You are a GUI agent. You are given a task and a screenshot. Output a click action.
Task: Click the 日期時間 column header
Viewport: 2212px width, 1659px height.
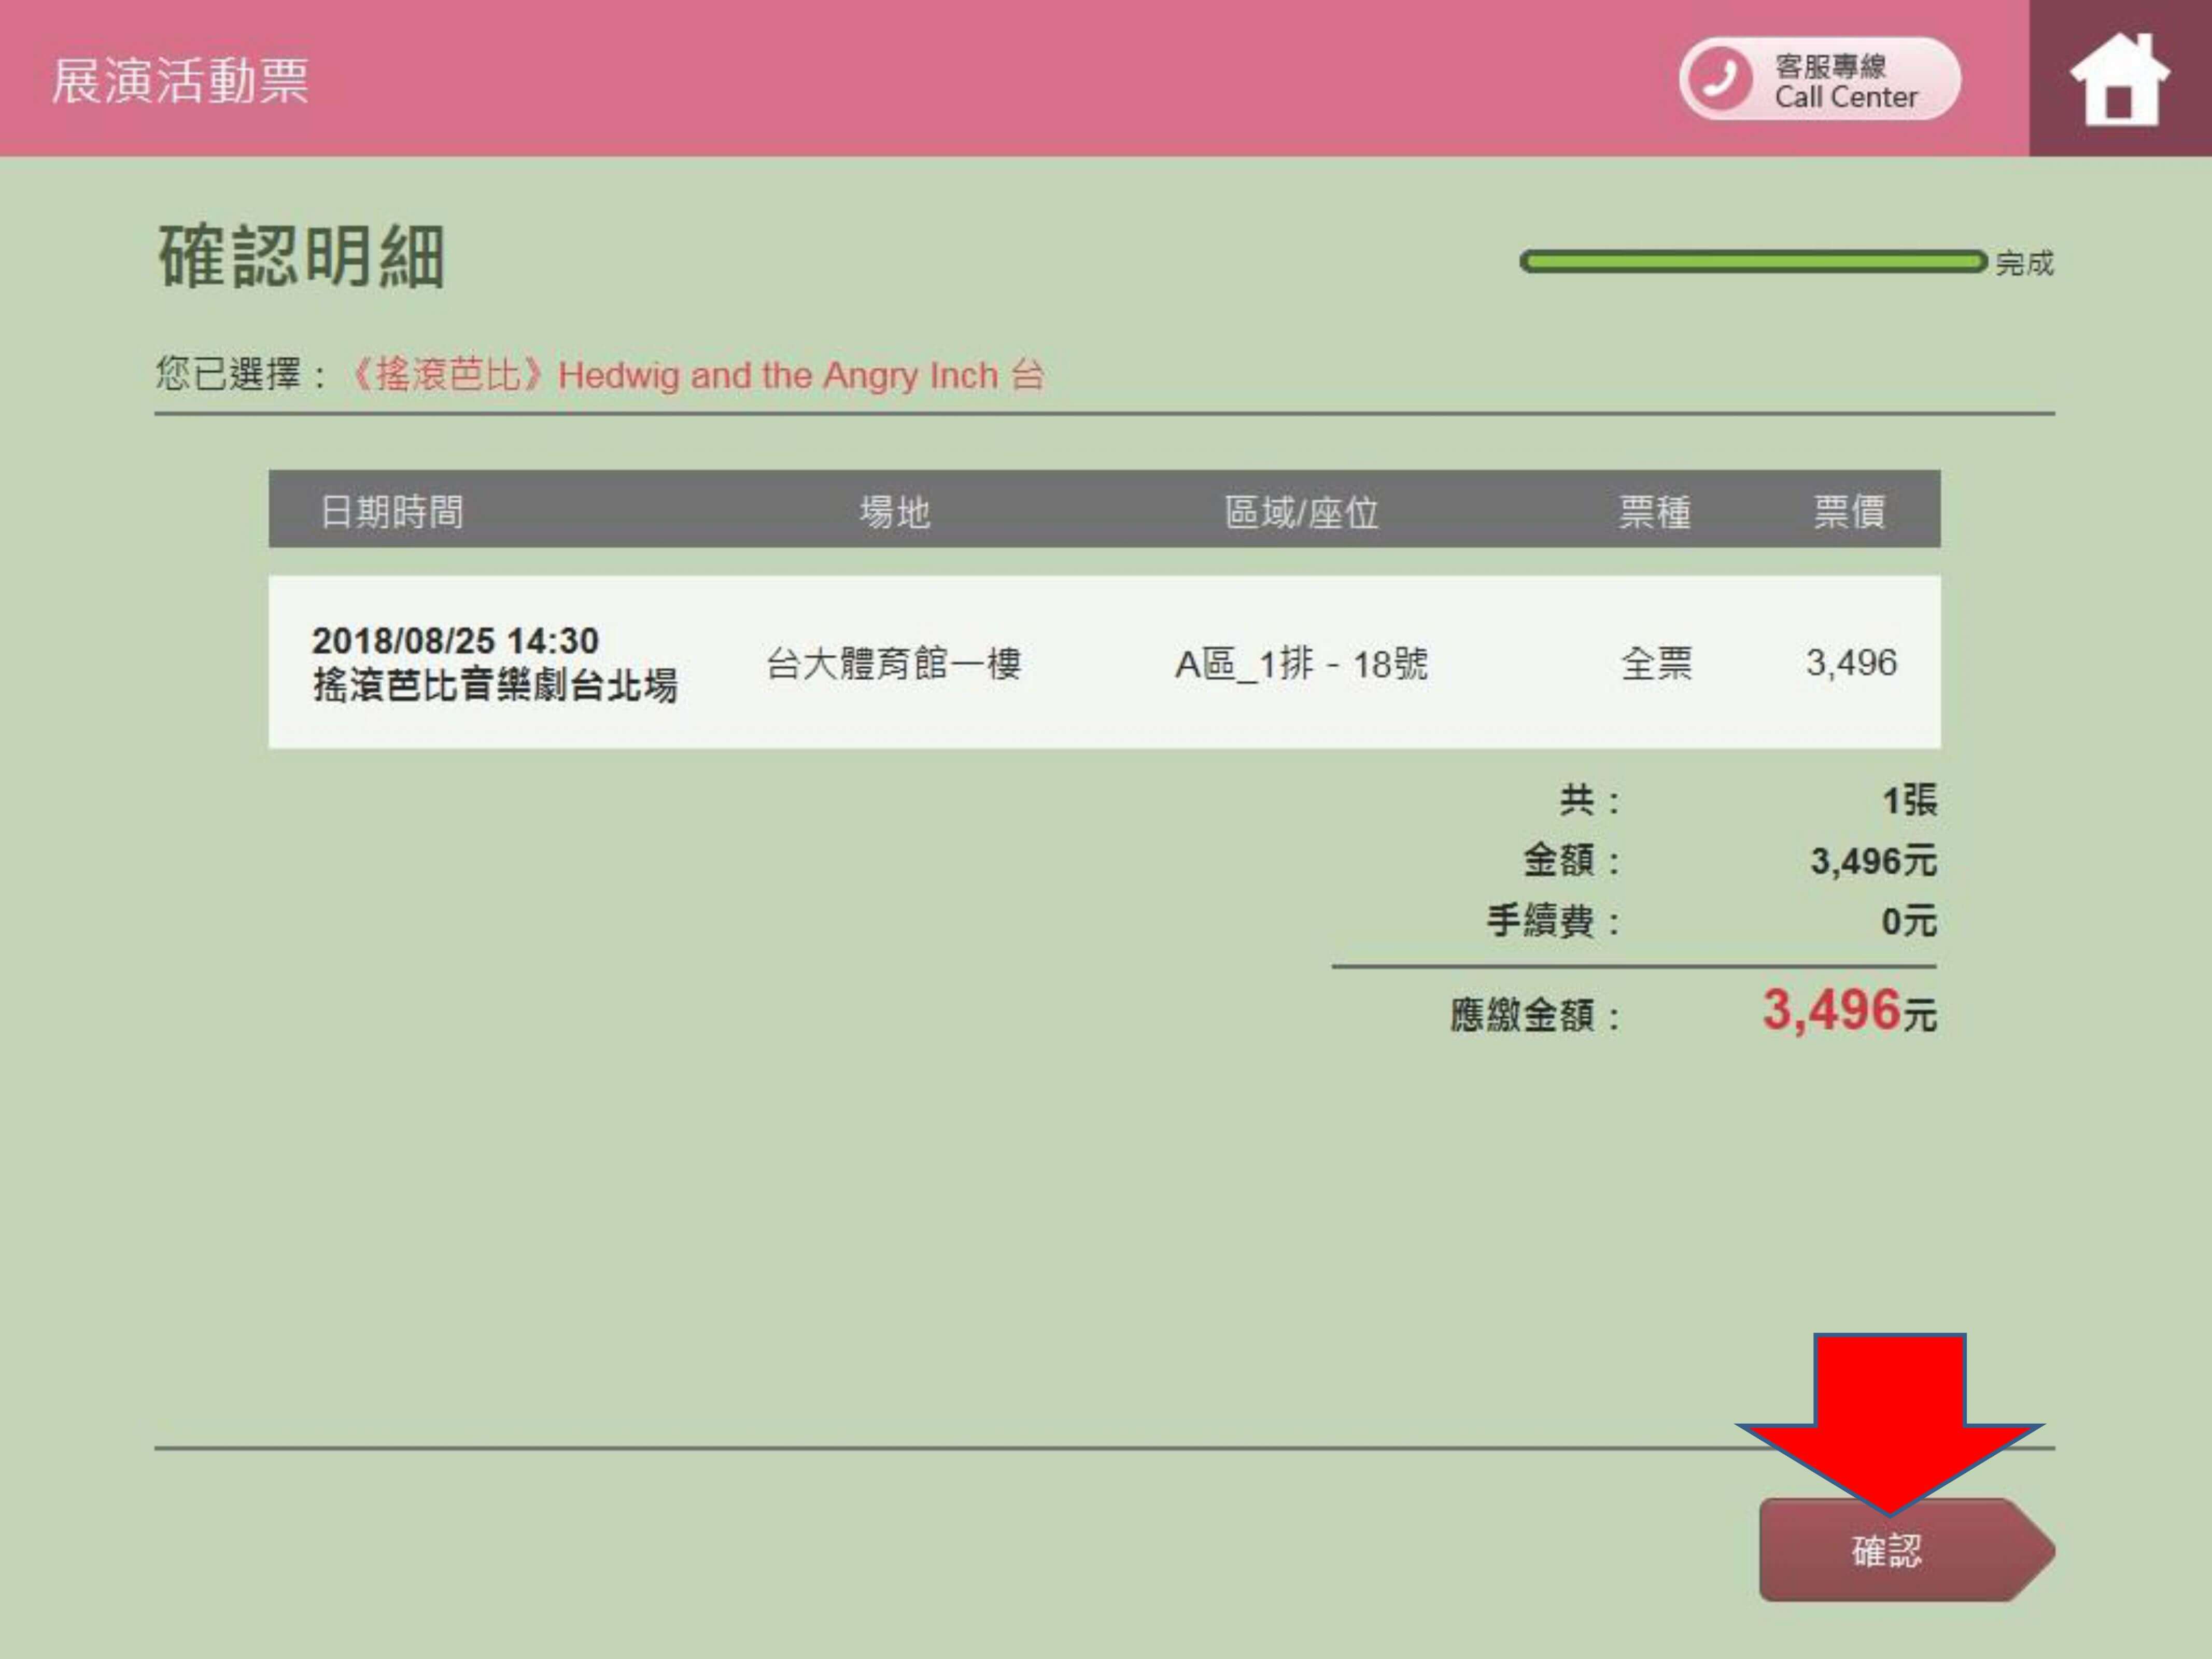click(392, 511)
